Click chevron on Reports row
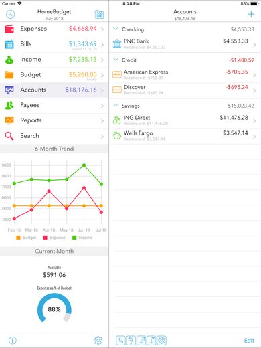 tap(102, 121)
